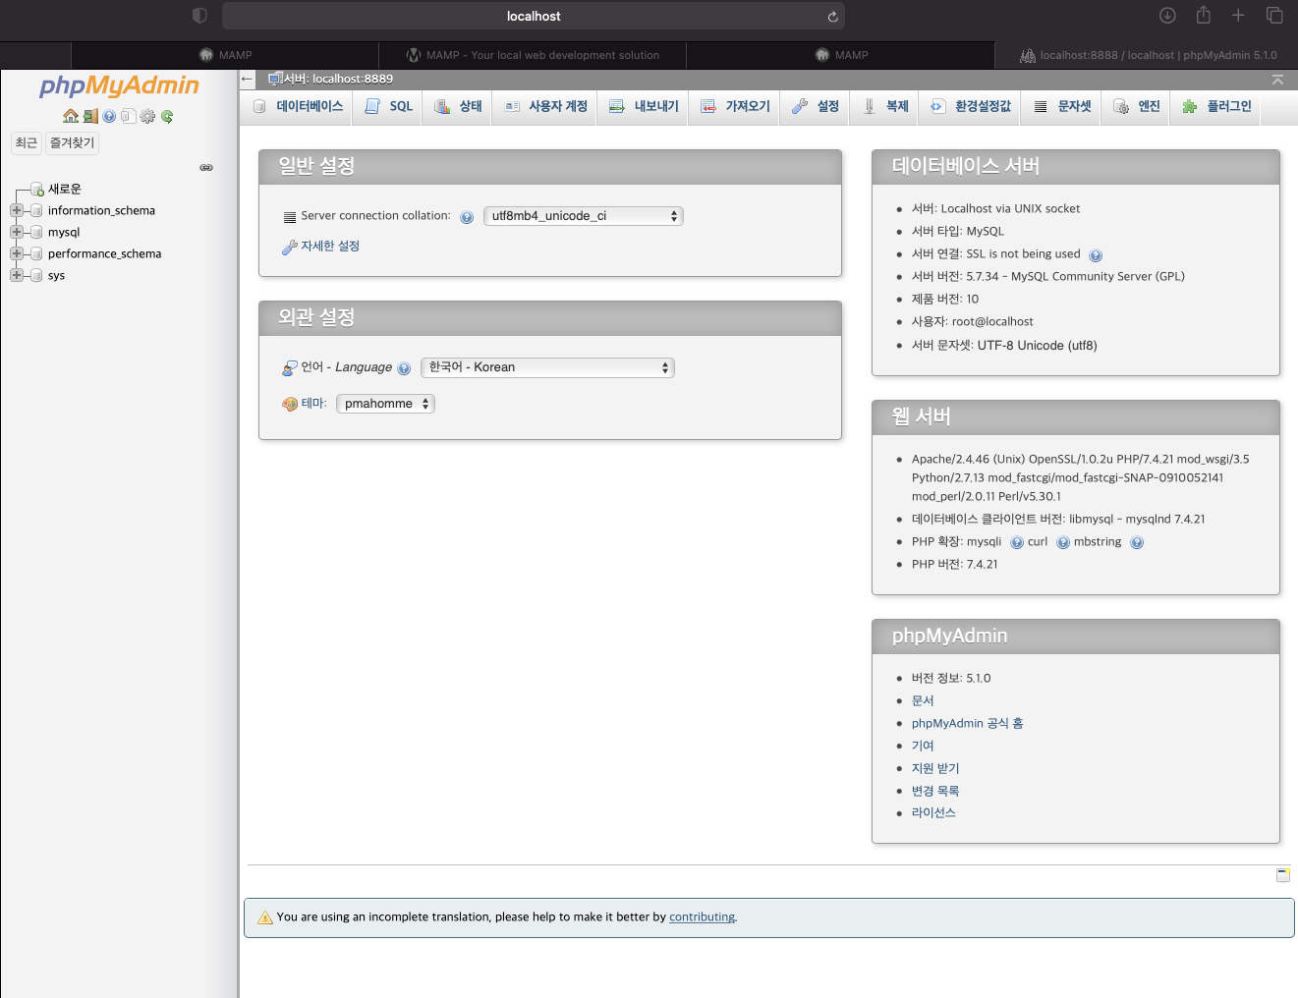Click the 지원 받기 support link
The height and width of the screenshot is (998, 1298).
(x=935, y=768)
